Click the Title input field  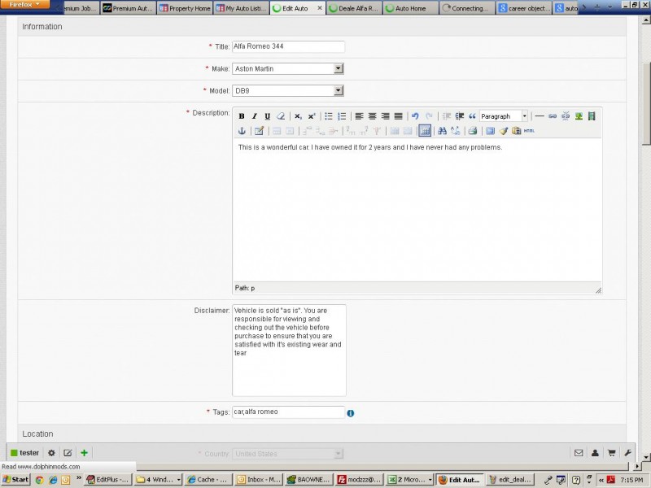pos(288,46)
